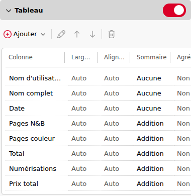Click the Colonne column header

point(21,57)
